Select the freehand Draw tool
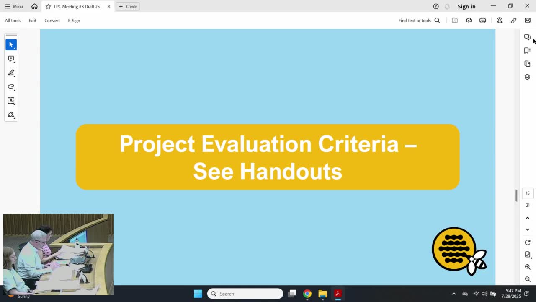Screen dimensions: 536x302 pyautogui.click(x=11, y=87)
